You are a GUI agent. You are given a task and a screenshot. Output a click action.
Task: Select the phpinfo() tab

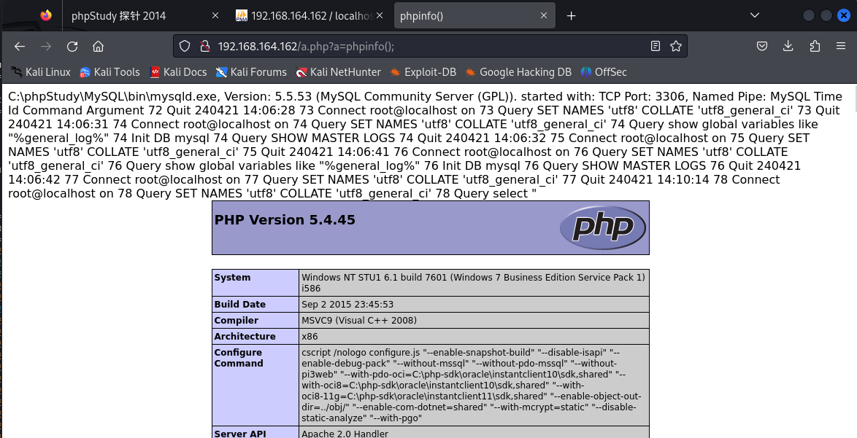click(474, 16)
